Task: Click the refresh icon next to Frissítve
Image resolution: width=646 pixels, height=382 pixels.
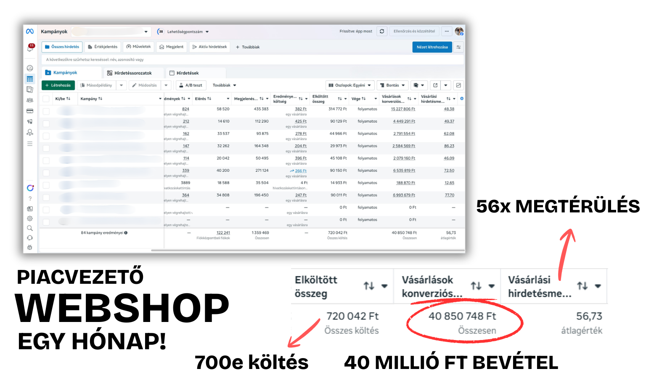Action: click(382, 31)
